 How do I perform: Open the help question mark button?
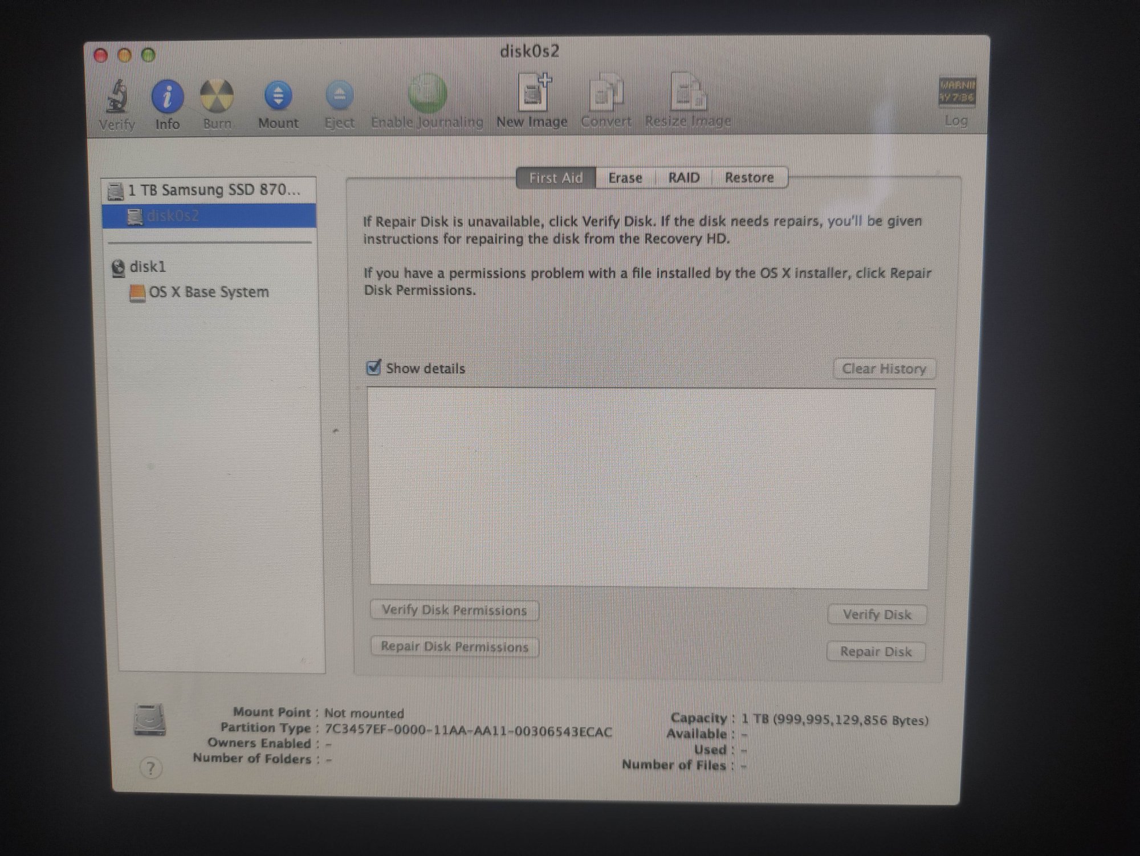pos(150,768)
